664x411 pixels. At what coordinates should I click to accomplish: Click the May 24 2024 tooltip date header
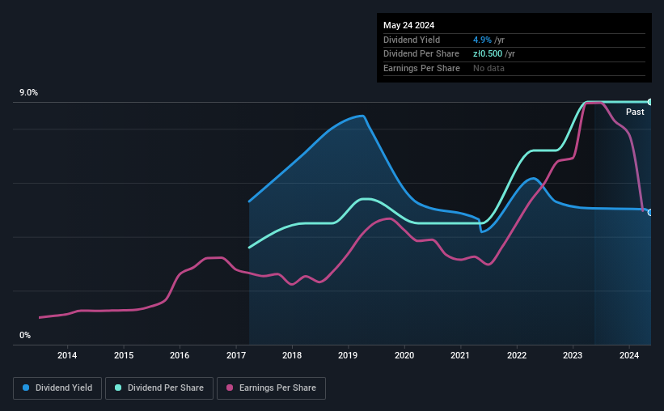tap(408, 25)
